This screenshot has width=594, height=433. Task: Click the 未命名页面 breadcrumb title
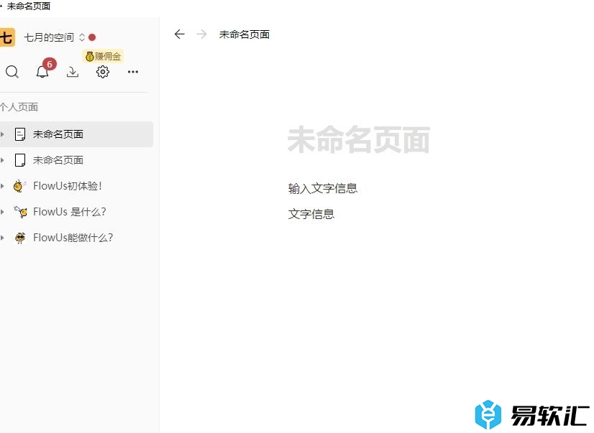click(245, 34)
